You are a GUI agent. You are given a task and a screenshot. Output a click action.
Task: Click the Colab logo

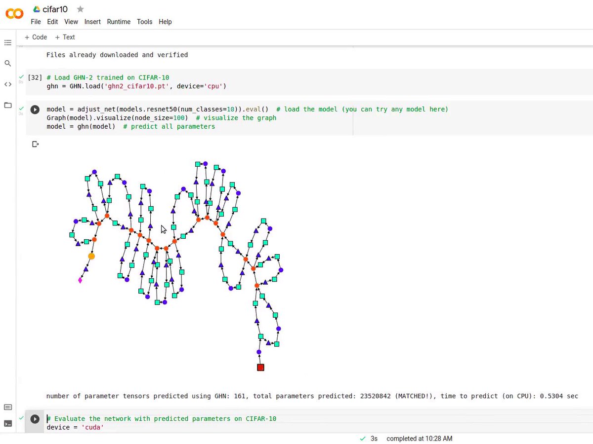(14, 14)
